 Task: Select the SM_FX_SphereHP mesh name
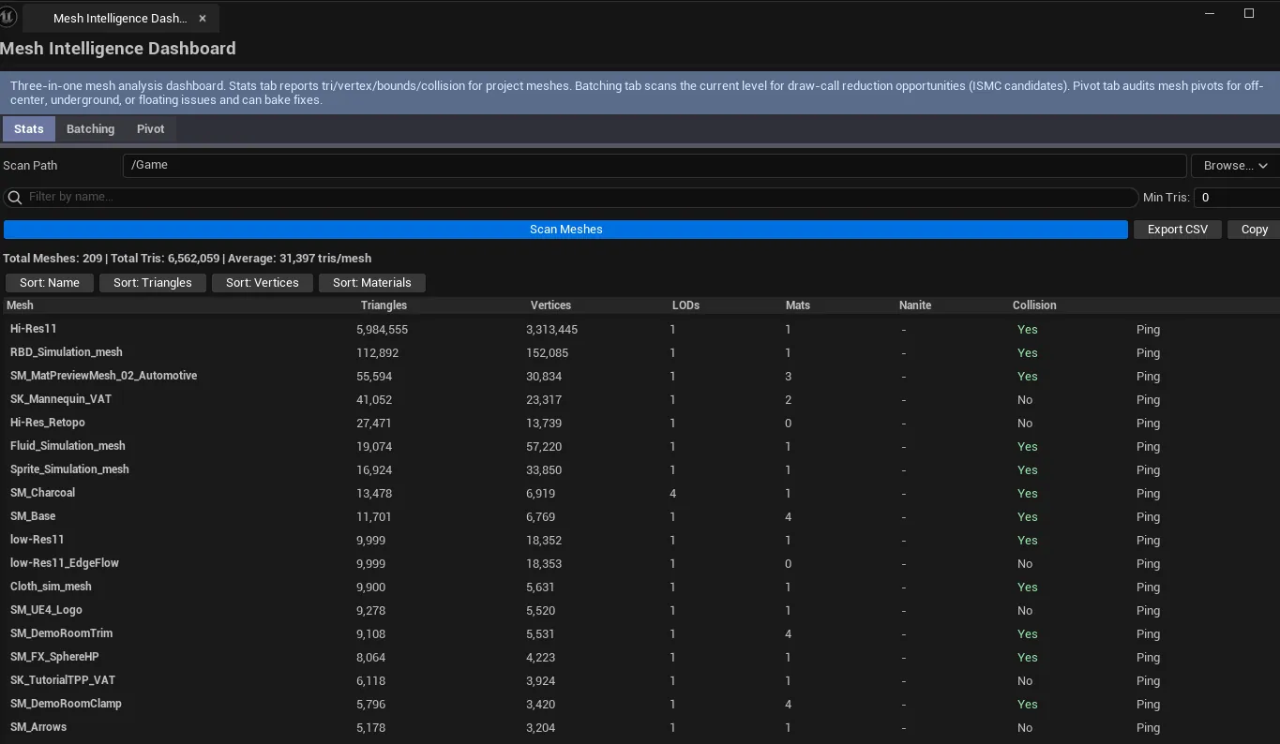click(x=54, y=657)
